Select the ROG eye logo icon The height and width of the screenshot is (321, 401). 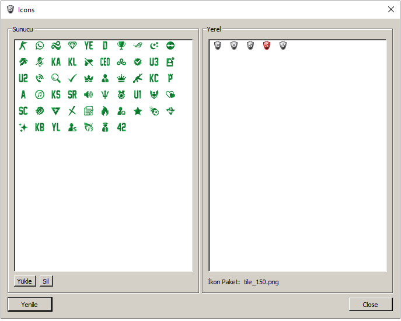pos(138,46)
